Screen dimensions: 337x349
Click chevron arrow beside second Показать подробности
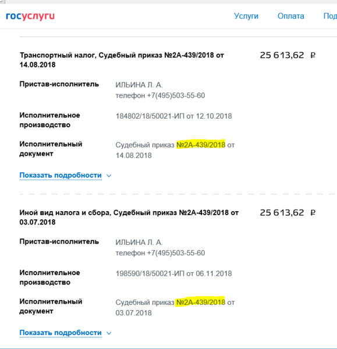point(109,333)
